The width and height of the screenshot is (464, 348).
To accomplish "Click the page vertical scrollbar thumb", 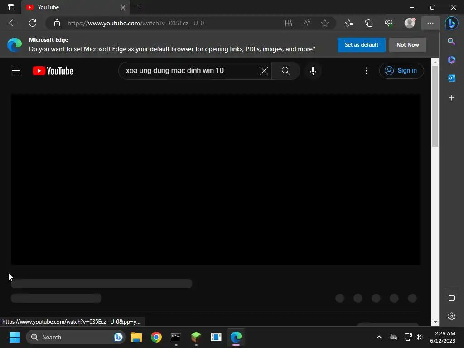I will [x=435, y=106].
